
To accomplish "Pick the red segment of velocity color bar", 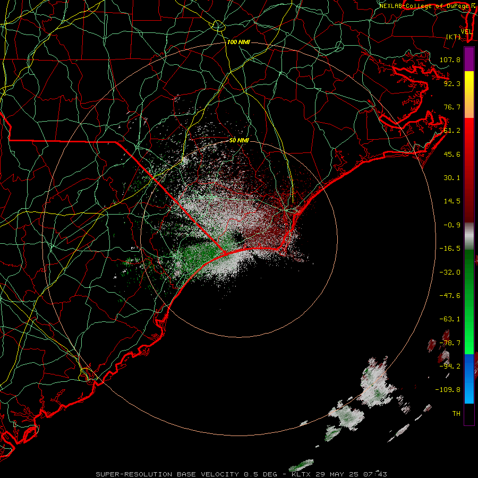I will [469, 170].
